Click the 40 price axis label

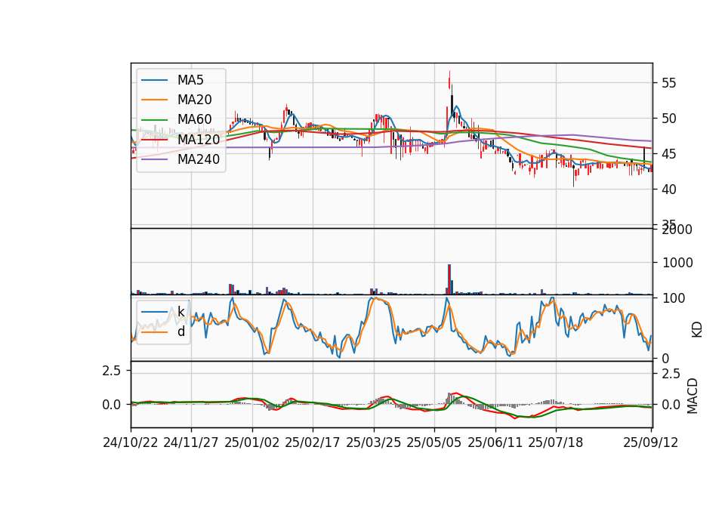tap(668, 190)
